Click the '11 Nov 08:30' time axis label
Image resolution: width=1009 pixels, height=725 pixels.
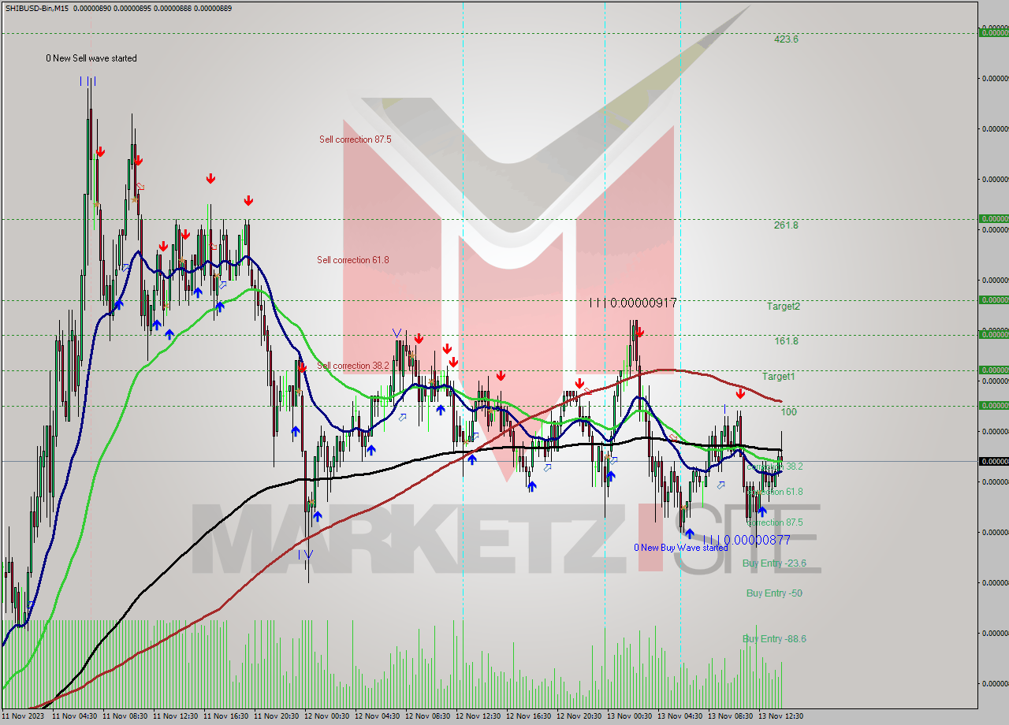125,716
